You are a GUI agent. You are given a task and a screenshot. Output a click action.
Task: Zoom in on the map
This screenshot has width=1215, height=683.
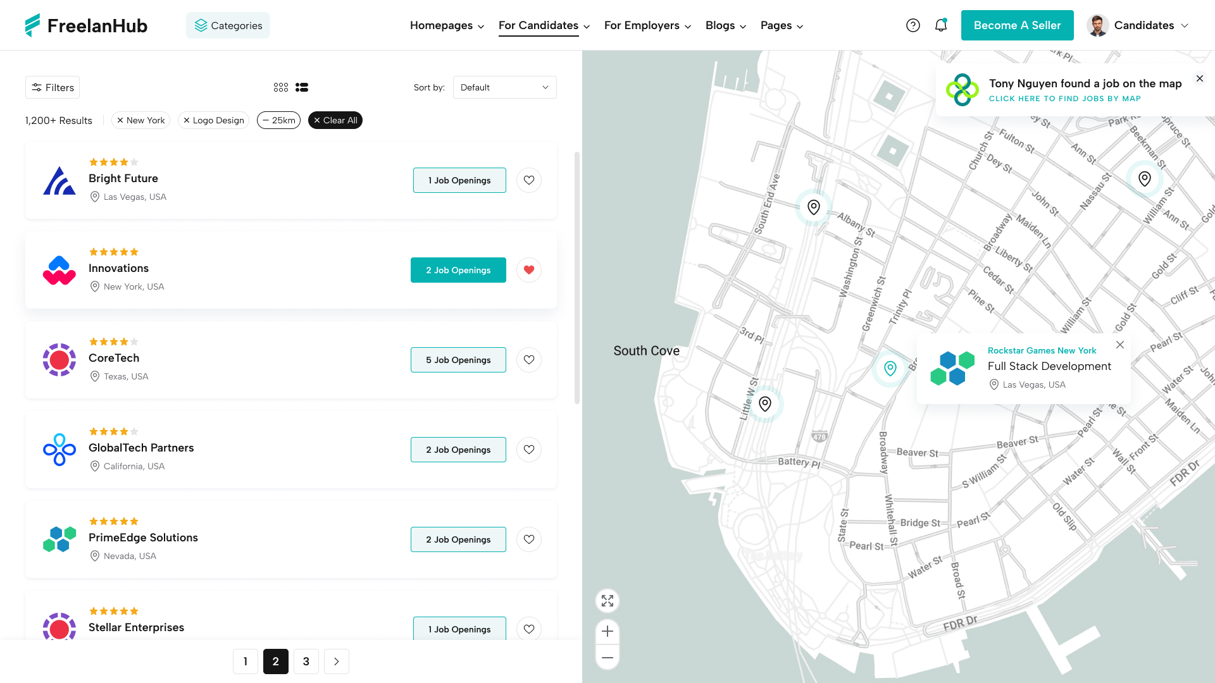[x=607, y=631]
